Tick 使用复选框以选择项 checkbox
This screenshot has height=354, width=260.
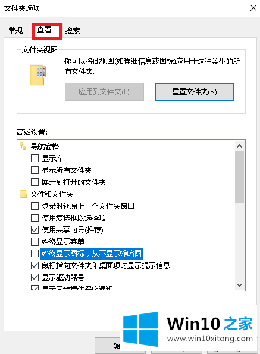click(x=35, y=218)
